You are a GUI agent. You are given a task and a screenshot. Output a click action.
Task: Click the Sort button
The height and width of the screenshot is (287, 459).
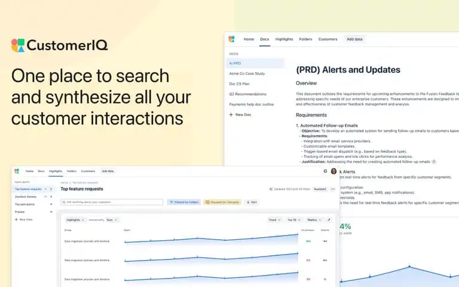(252, 202)
